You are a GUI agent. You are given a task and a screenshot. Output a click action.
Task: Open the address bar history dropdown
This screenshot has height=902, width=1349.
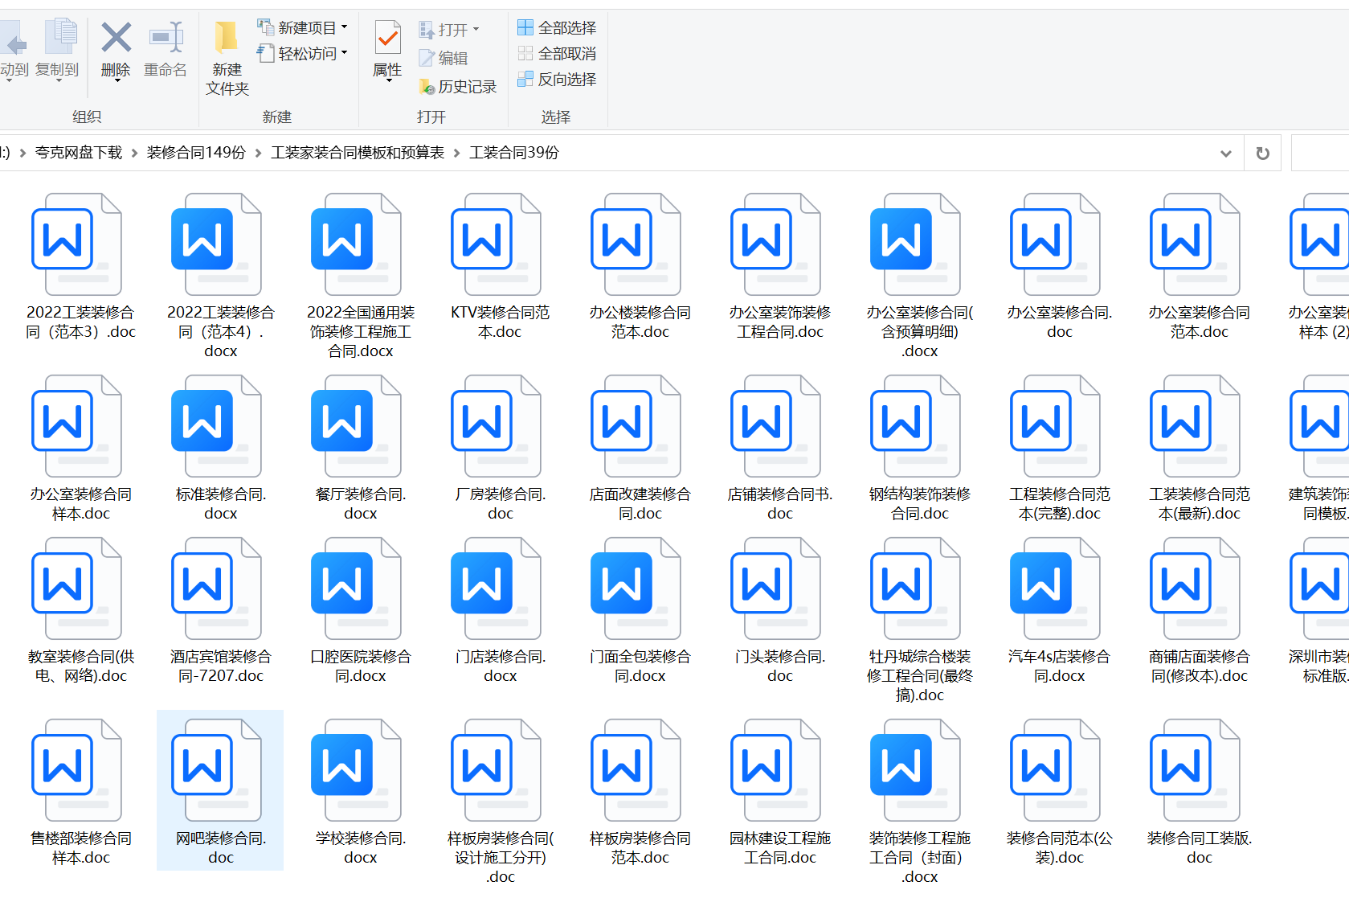1225,154
